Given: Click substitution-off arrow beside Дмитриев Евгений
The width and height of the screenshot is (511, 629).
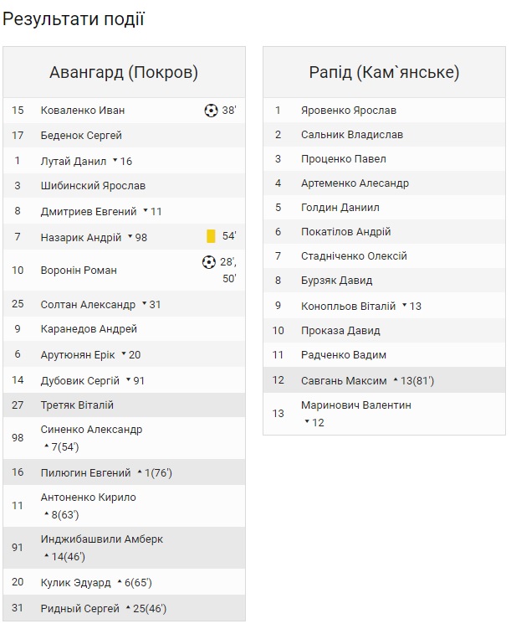Looking at the screenshot, I should (145, 211).
